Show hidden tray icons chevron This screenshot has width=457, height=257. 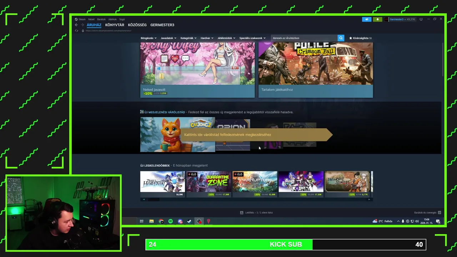click(x=398, y=221)
